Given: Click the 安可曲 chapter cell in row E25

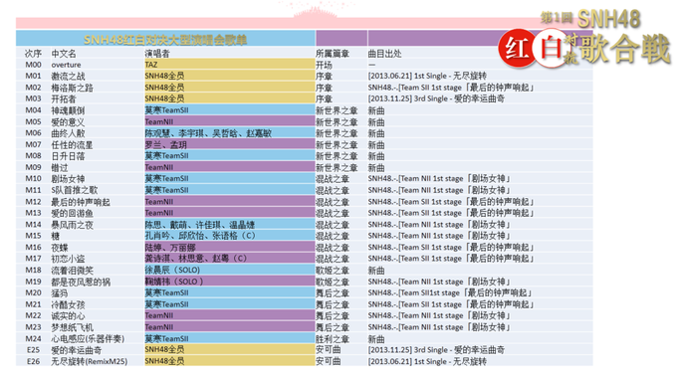Looking at the screenshot, I should click(329, 350).
